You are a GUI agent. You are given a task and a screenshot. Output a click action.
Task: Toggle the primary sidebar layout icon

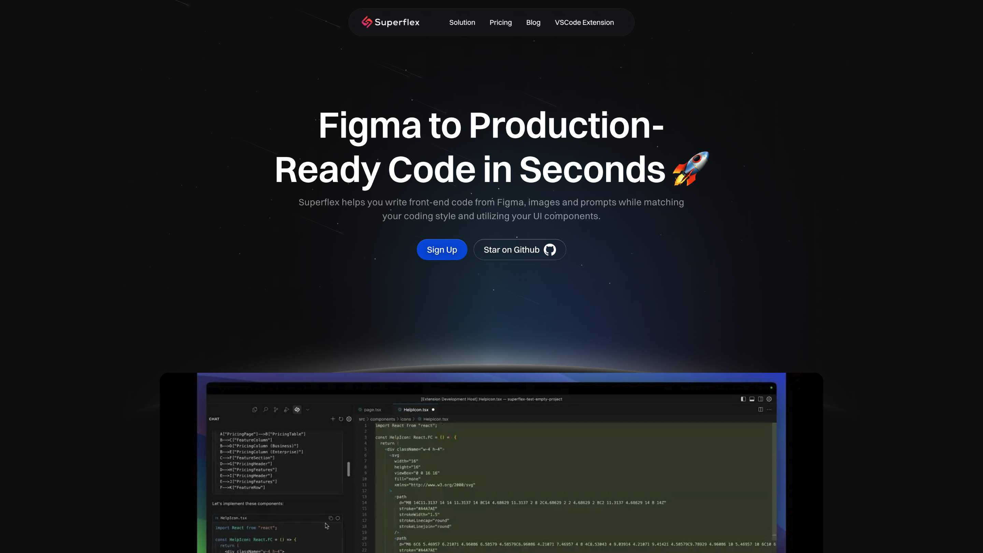tap(743, 399)
